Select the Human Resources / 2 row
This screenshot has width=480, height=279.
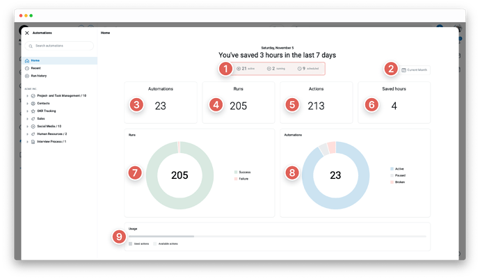[x=60, y=134]
